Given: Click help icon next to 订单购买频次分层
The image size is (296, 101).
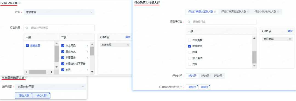Looking at the screenshot, I should [181, 87].
